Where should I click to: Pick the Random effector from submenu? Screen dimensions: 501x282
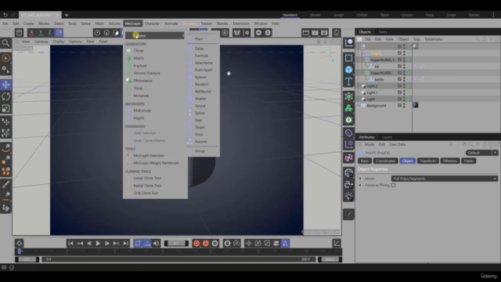[201, 84]
